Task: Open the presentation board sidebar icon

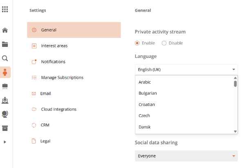Action: (x=5, y=86)
